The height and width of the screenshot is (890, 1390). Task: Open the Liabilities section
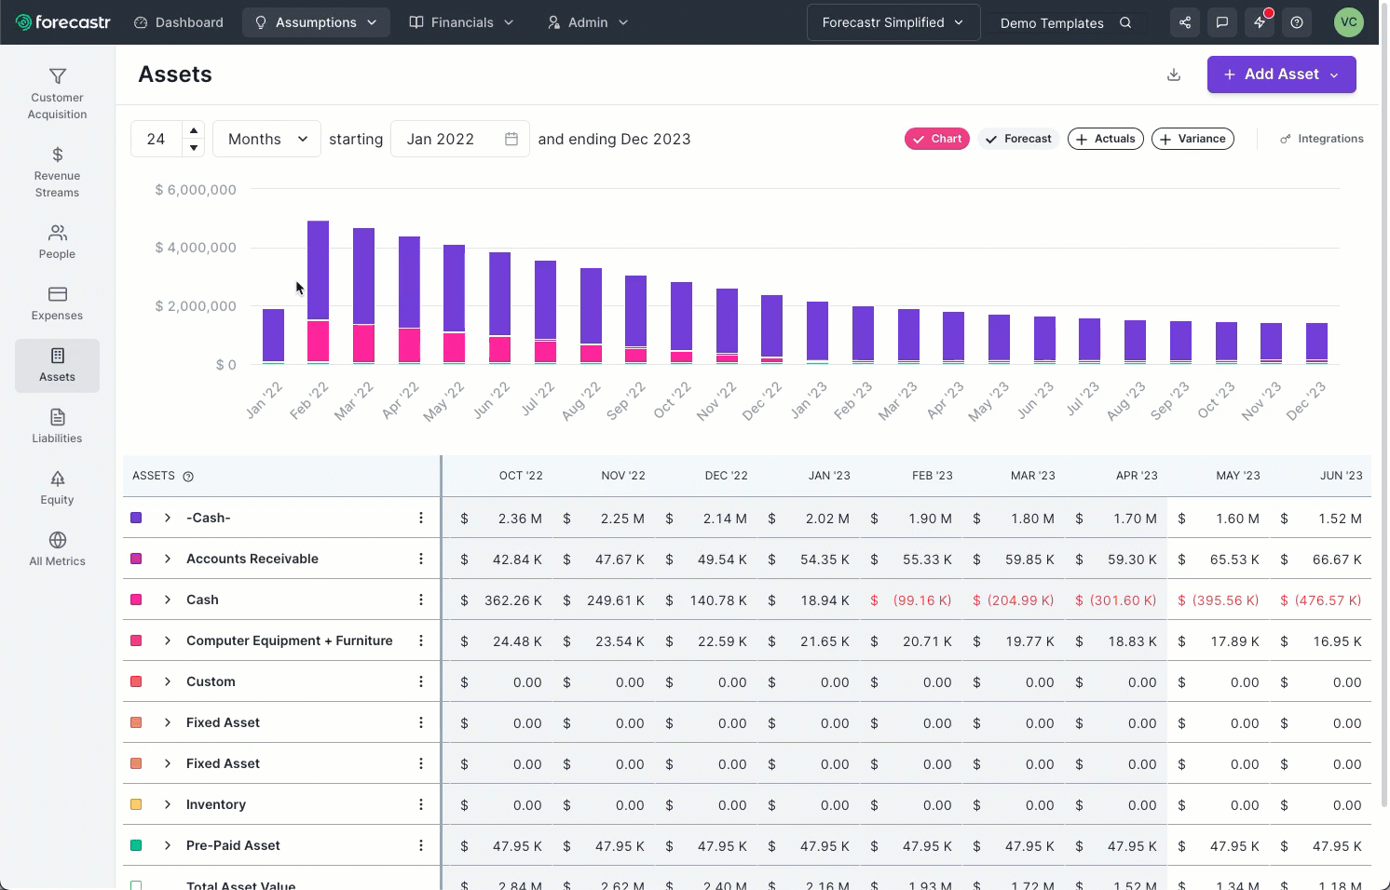click(x=57, y=426)
